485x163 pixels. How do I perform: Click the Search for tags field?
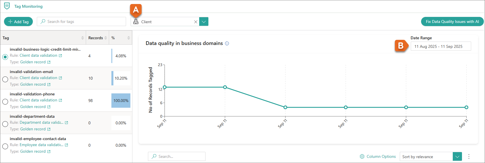pyautogui.click(x=81, y=21)
